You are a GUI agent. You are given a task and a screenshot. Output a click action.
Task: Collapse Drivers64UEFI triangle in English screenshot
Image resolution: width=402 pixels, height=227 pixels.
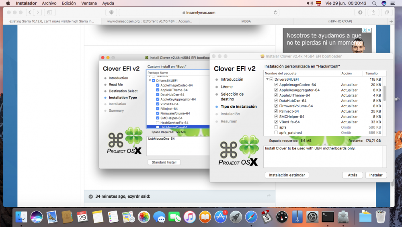click(x=150, y=80)
